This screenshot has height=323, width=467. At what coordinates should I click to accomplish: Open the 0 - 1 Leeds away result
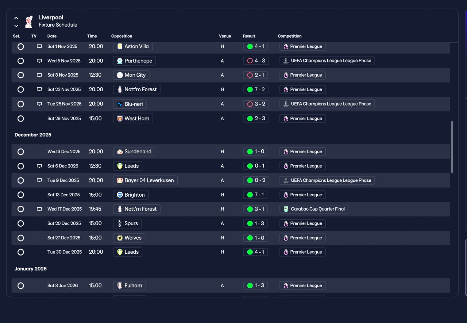(256, 166)
